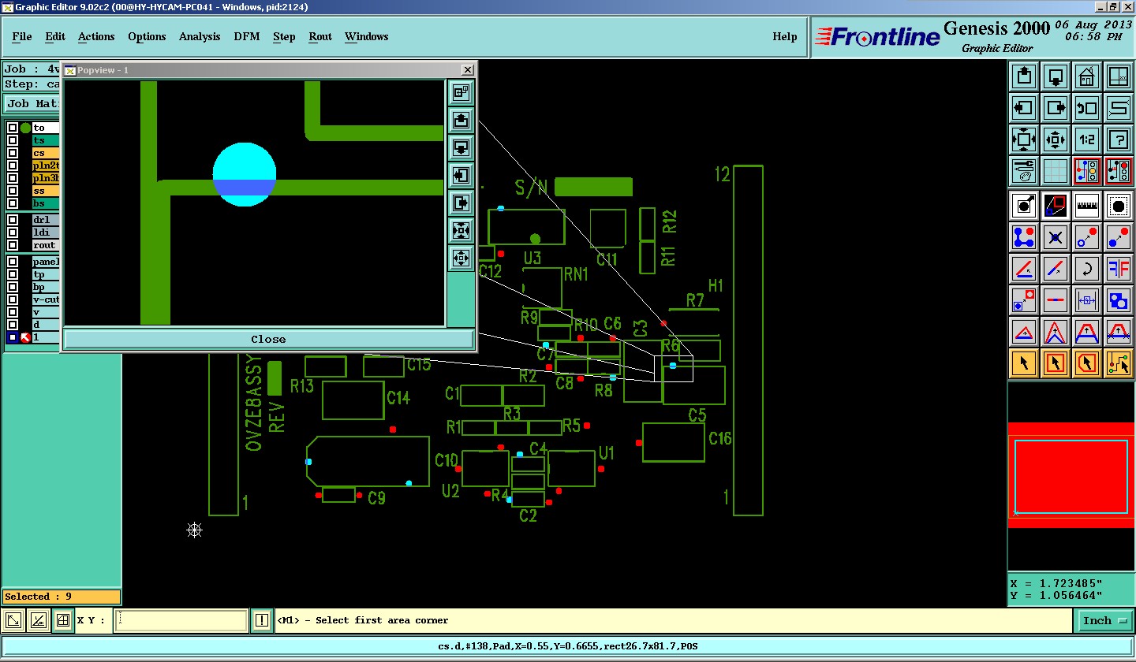Click the Close button in Popview
Screen dimensions: 1136x662
coord(268,340)
